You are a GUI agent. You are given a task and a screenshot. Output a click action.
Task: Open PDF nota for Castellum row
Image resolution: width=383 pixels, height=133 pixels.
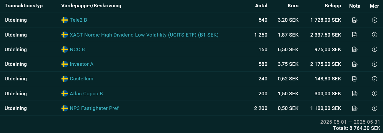coord(355,79)
